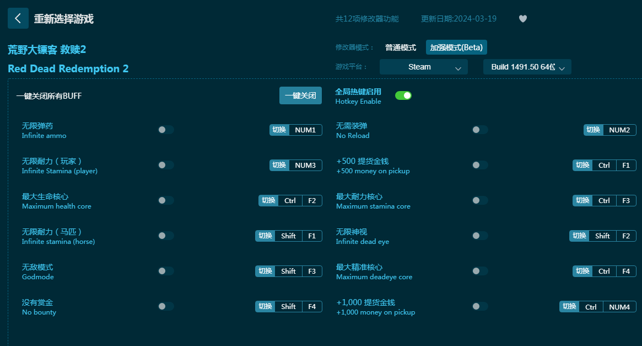Enable the No Reload toggle
Image resolution: width=642 pixels, height=346 pixels.
click(x=480, y=130)
